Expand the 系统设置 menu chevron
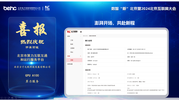The image size is (179, 101). tap(81, 64)
